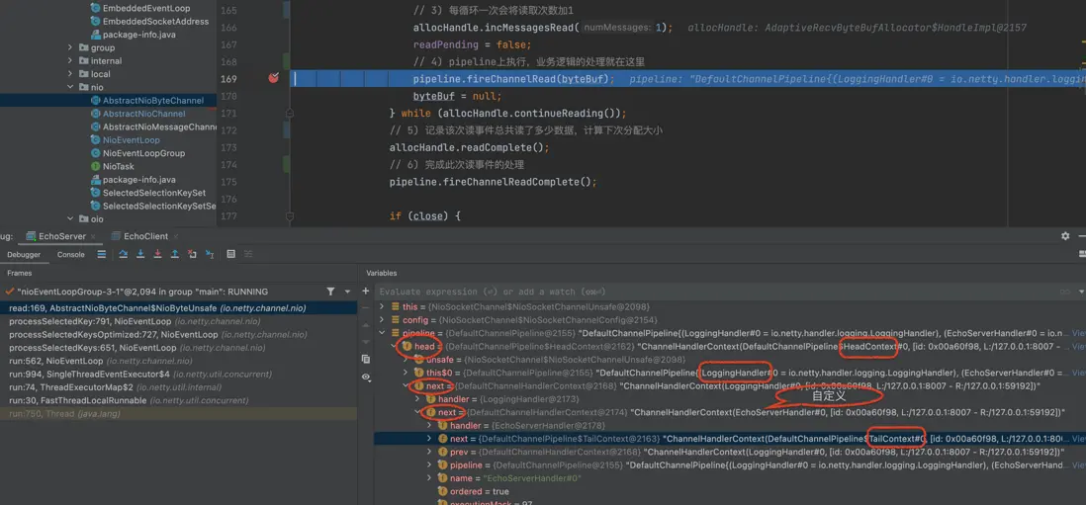Expand the config variable node

pos(383,320)
